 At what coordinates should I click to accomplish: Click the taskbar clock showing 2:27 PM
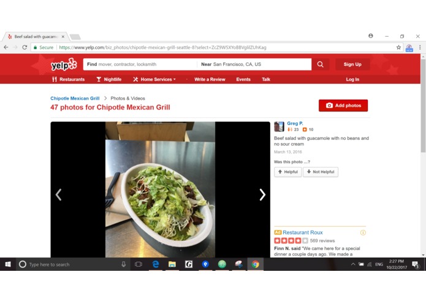[x=397, y=264]
